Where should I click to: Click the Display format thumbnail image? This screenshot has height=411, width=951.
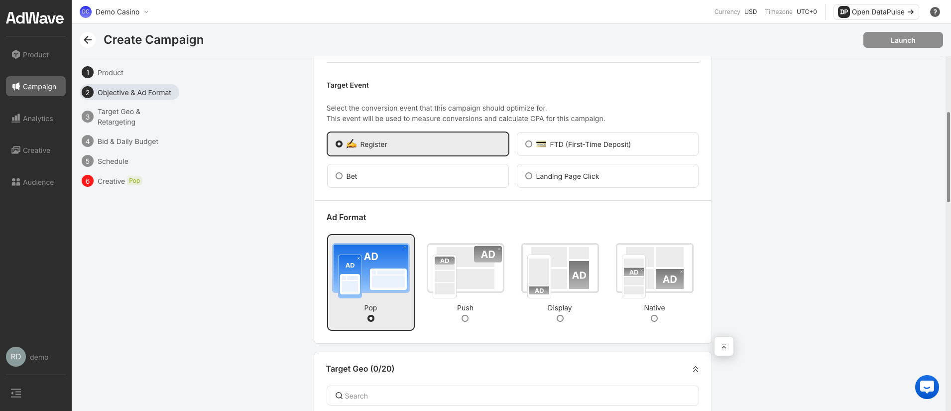coord(560,271)
